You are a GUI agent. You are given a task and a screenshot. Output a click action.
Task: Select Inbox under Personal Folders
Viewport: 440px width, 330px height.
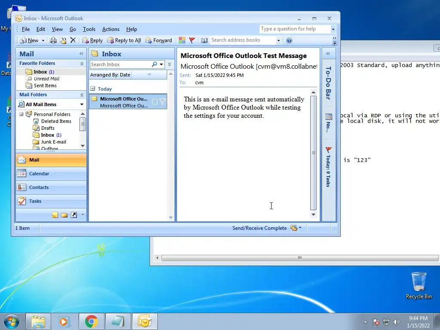[47, 135]
